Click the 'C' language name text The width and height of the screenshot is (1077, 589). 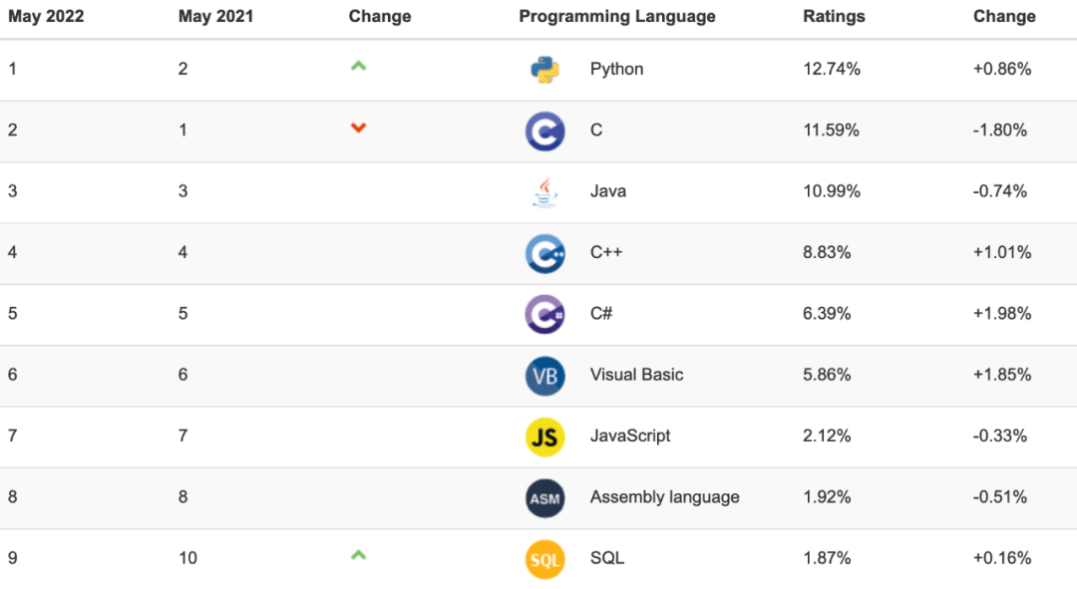(596, 130)
